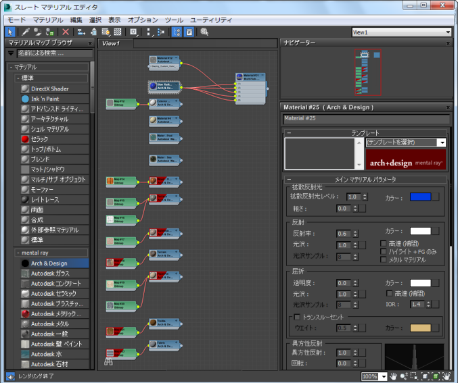Toggle Show Background in Preview checker icon

tap(118, 32)
